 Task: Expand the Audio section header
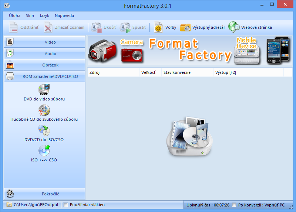pyautogui.click(x=44, y=54)
